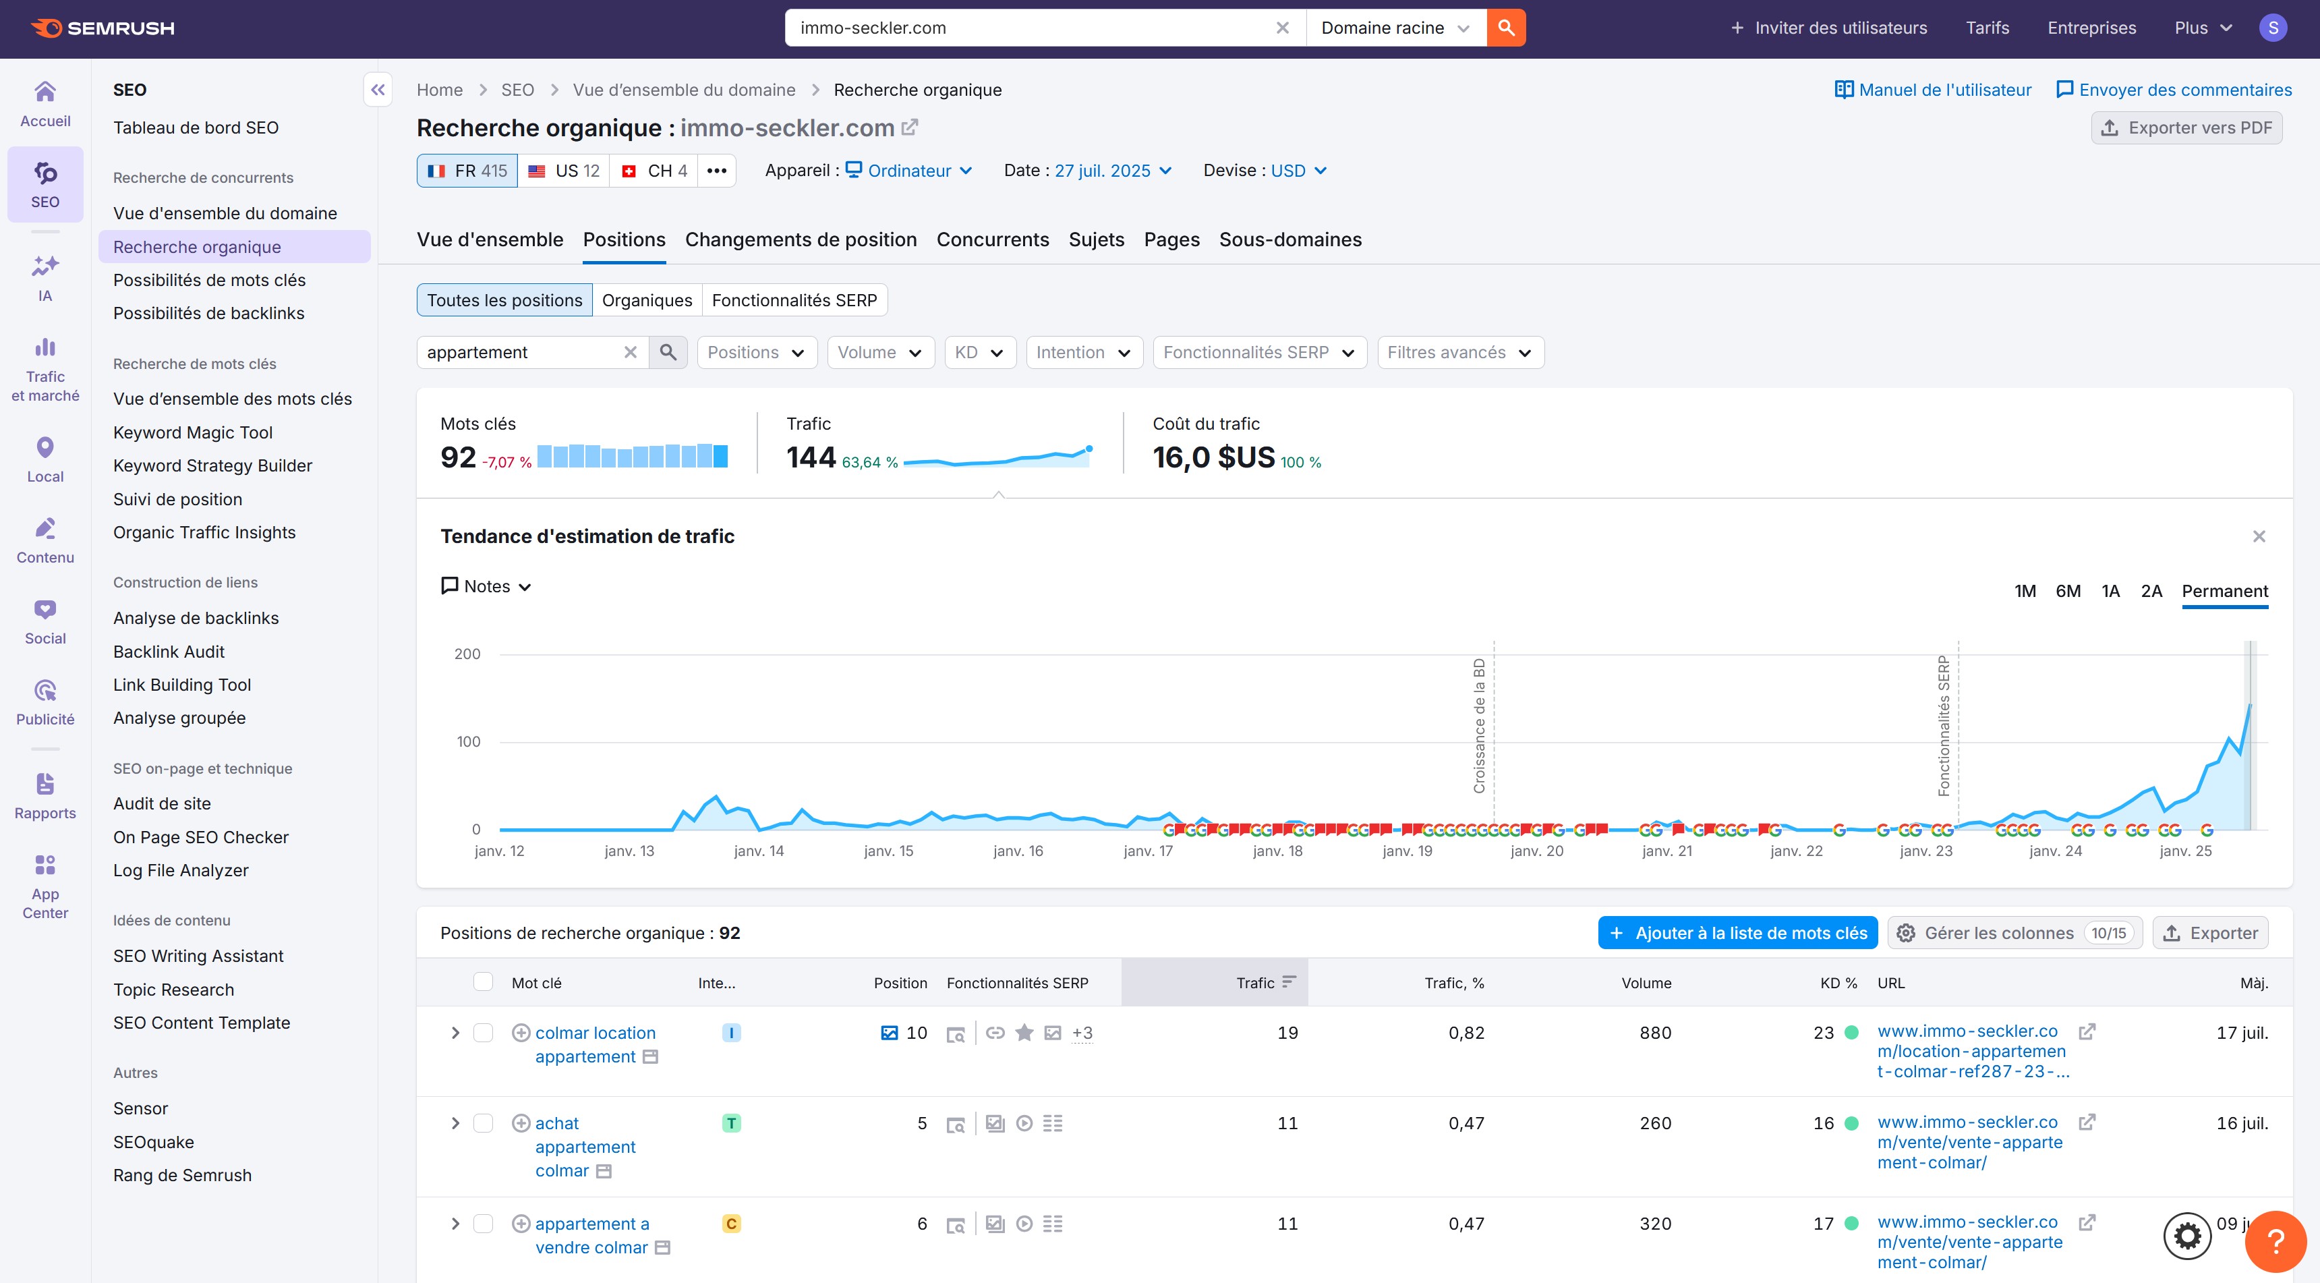Switch to the Concurrents tab
This screenshot has width=2320, height=1283.
tap(993, 239)
